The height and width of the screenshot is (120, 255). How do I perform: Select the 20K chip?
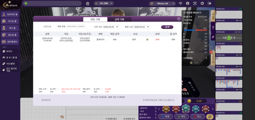176,109
